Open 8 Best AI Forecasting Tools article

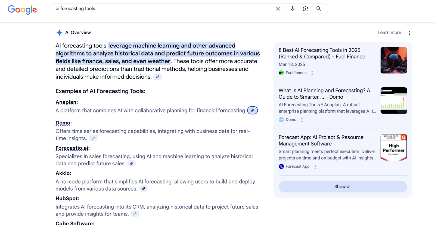click(x=322, y=53)
